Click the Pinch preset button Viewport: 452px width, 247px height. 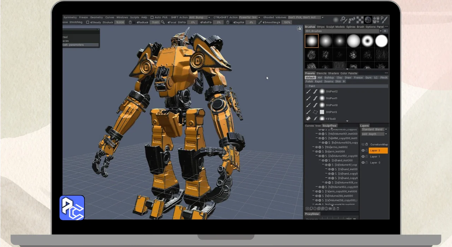[383, 78]
